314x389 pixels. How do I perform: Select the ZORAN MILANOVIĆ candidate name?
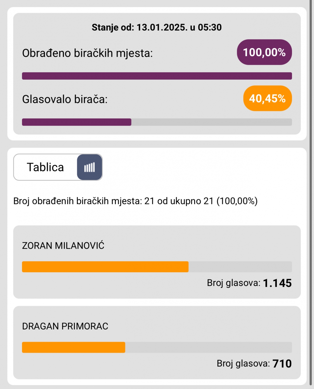pyautogui.click(x=63, y=246)
